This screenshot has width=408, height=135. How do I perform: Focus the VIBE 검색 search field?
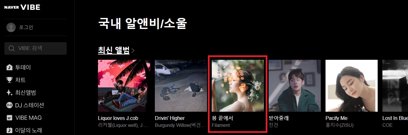click(35, 48)
